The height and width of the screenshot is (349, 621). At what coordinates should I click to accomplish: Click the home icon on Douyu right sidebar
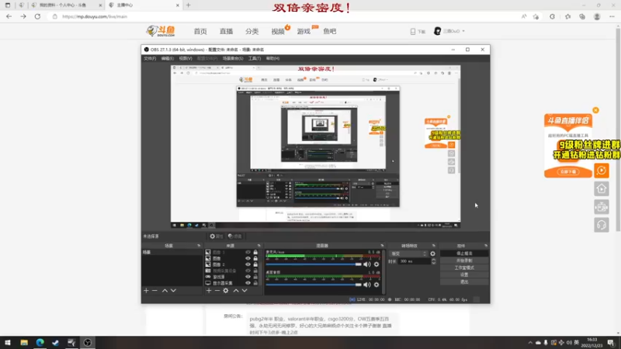tap(601, 188)
